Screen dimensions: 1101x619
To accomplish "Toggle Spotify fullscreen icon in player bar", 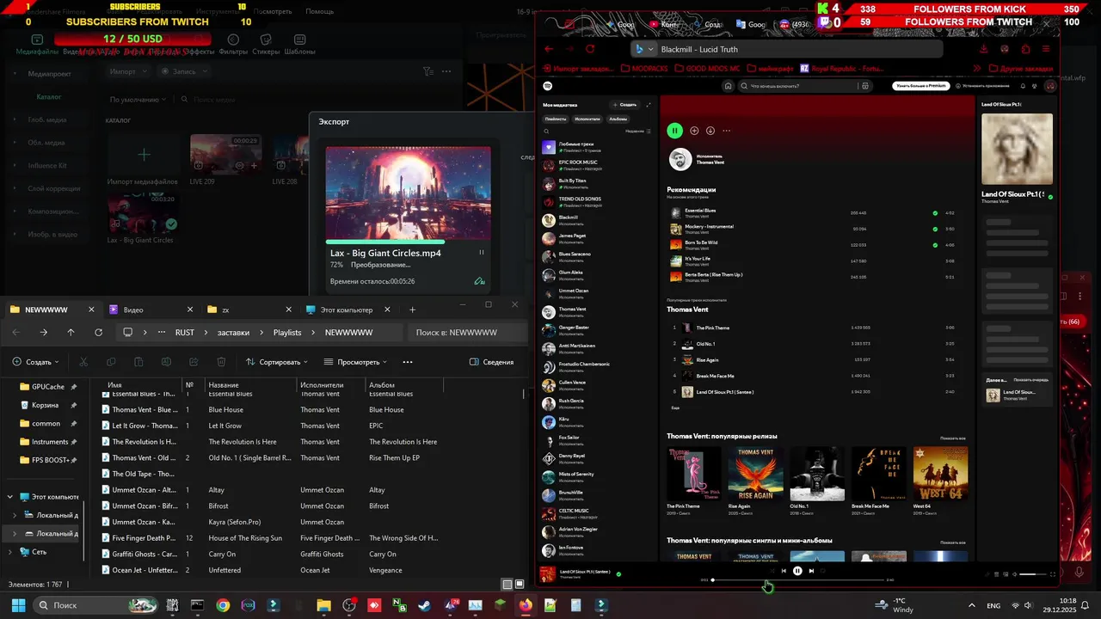I will 1053,574.
